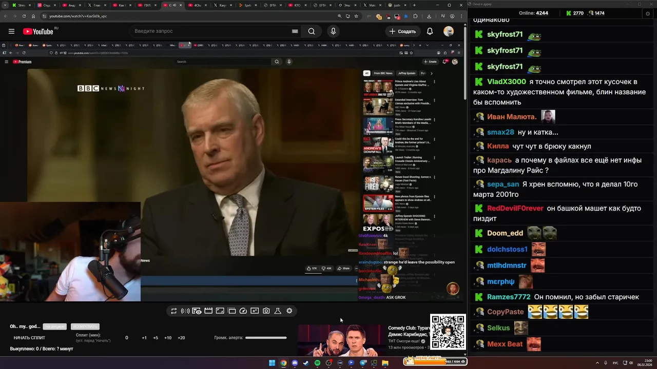Click the flask experiments icon in toolbar
The height and width of the screenshot is (369, 657).
(278, 311)
